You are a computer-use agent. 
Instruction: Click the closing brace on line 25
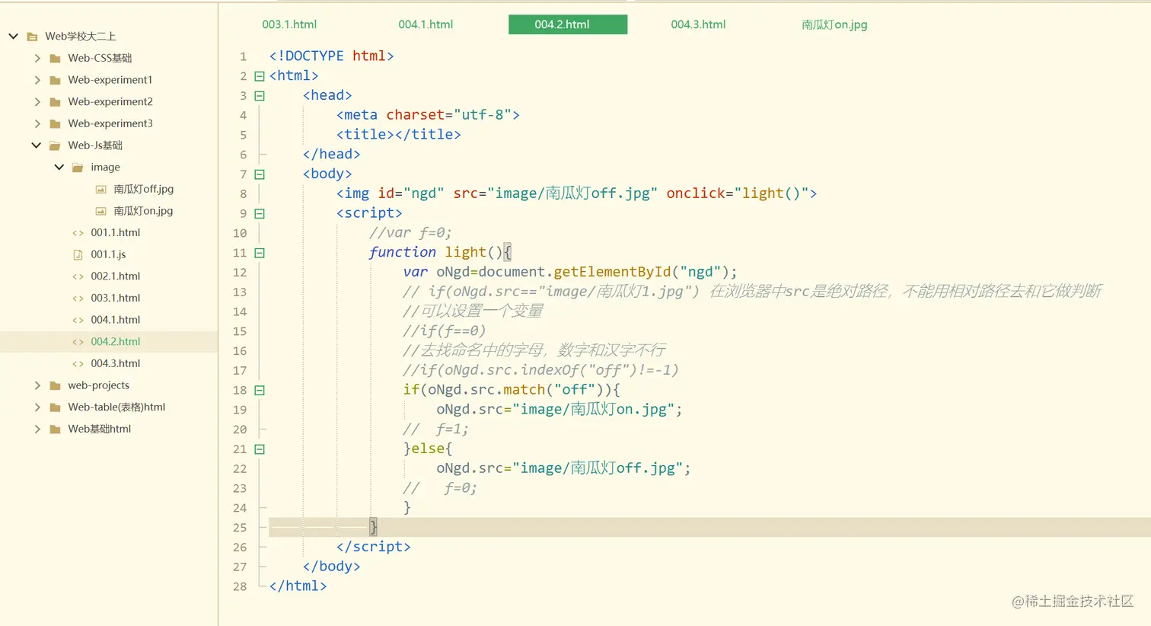coord(373,527)
